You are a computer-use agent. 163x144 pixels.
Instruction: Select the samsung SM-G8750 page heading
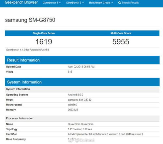click(30, 20)
